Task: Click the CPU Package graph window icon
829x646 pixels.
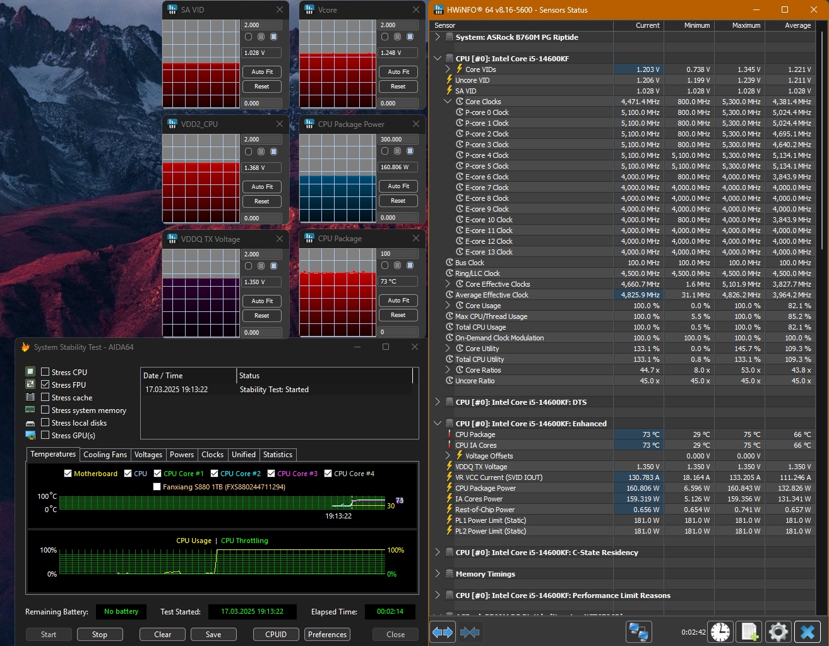Action: (309, 239)
